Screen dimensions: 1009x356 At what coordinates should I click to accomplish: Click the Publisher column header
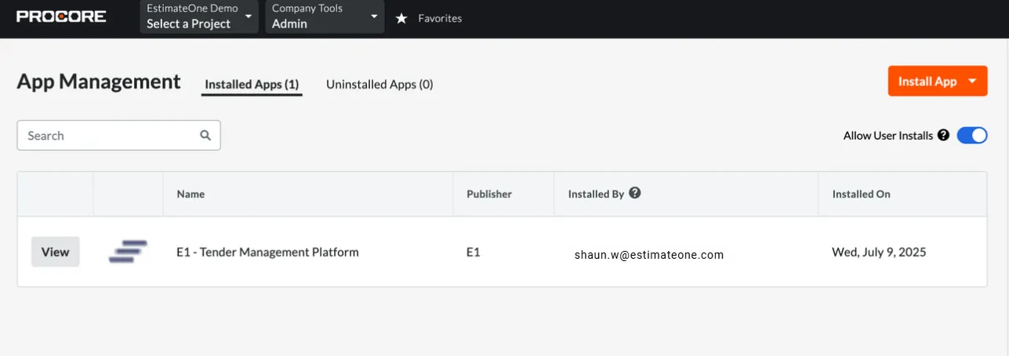point(489,194)
